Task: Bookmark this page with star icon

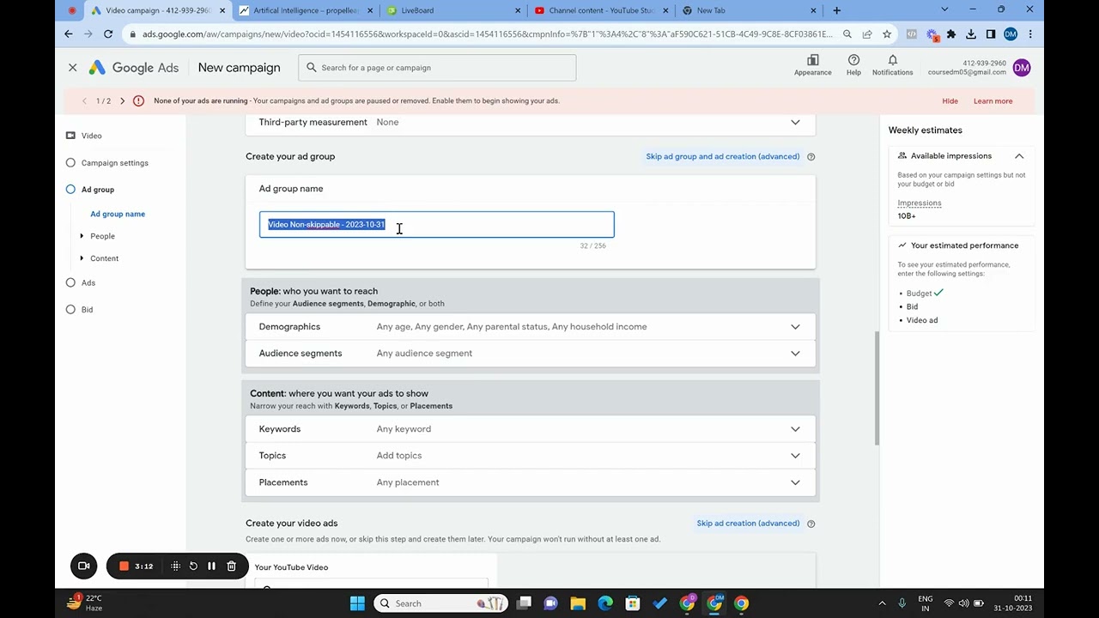Action: click(887, 34)
